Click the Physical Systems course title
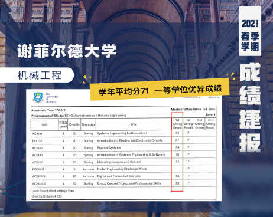 pyautogui.click(x=109, y=147)
